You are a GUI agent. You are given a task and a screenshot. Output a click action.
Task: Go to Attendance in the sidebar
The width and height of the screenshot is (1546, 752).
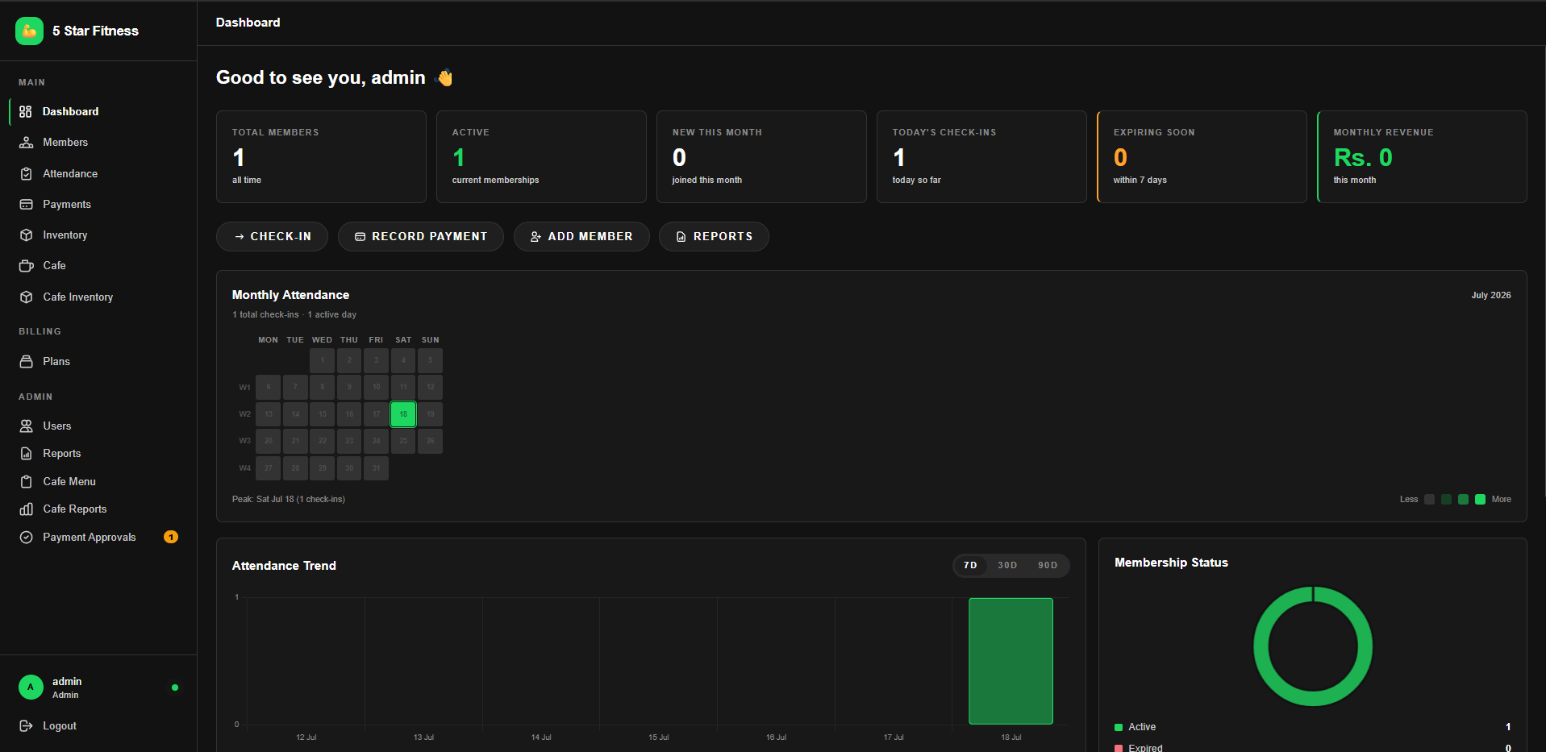coord(98,173)
